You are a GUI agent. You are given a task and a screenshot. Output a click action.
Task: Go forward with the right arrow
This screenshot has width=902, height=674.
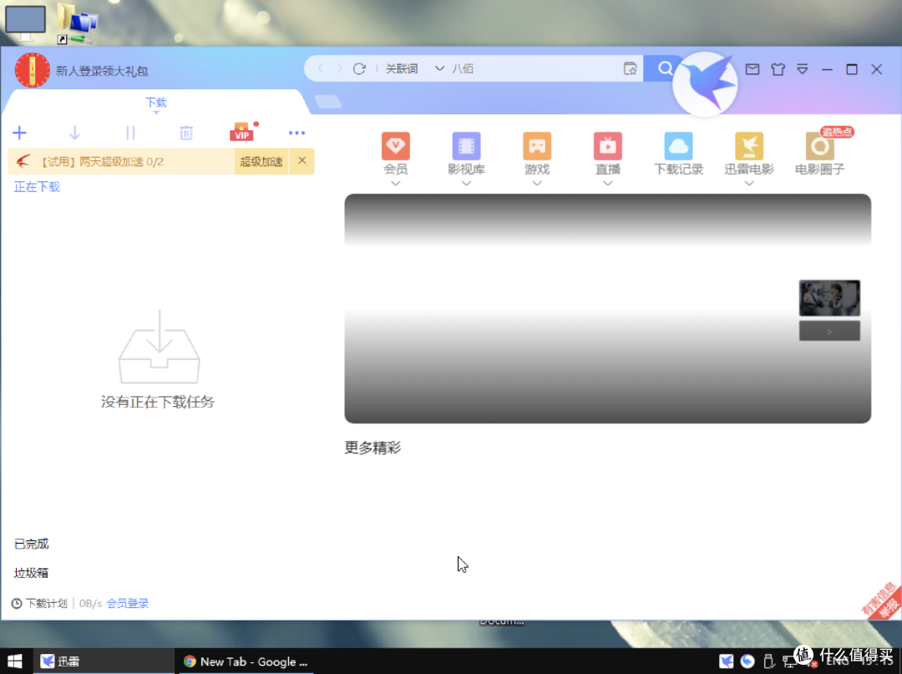pos(339,68)
